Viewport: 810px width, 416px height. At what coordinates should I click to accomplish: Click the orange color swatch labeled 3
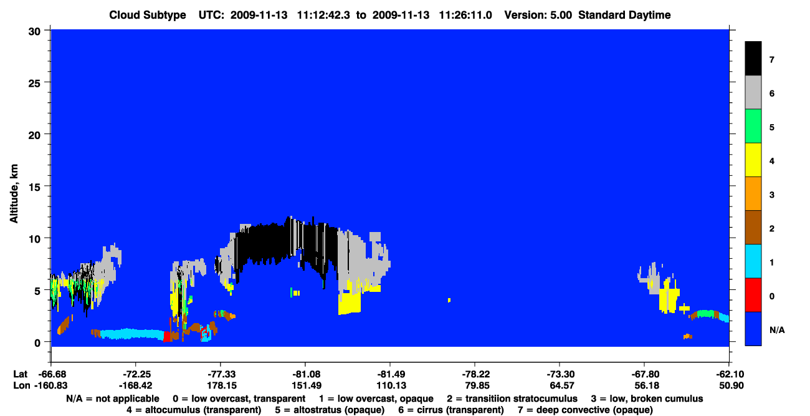click(753, 194)
